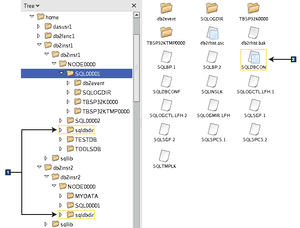Open the TBSP32K0000 folder icon in file pane

(253, 8)
